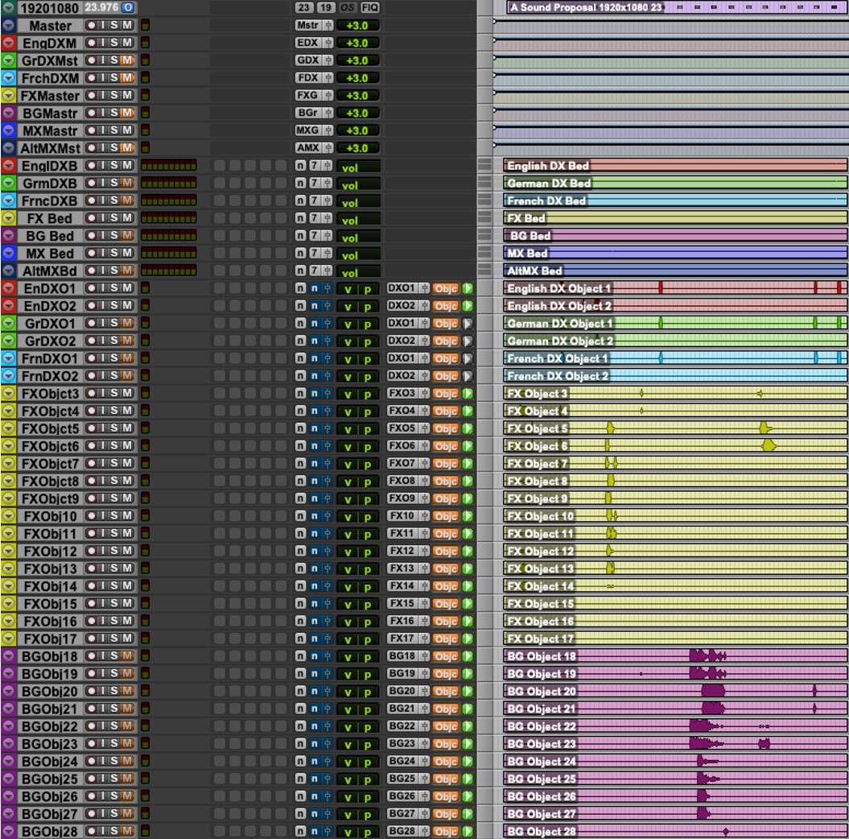Solo the FX Bed track
This screenshot has height=839, width=849.
tap(112, 218)
